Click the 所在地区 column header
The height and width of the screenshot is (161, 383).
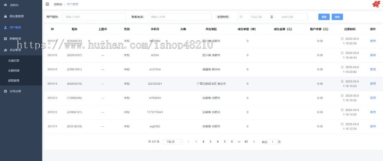tap(211, 29)
